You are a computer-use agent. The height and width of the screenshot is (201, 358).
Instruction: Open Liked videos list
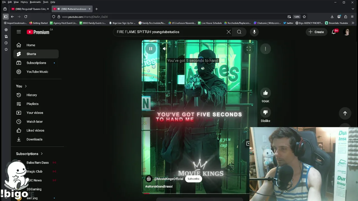36,130
